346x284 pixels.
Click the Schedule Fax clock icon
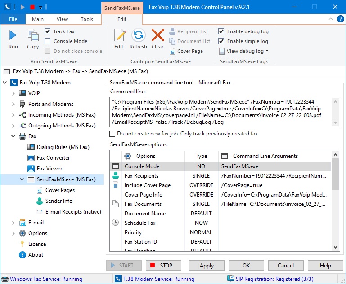point(115,223)
